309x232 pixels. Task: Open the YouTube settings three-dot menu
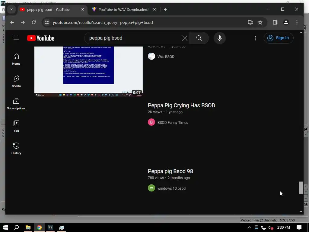tap(255, 38)
